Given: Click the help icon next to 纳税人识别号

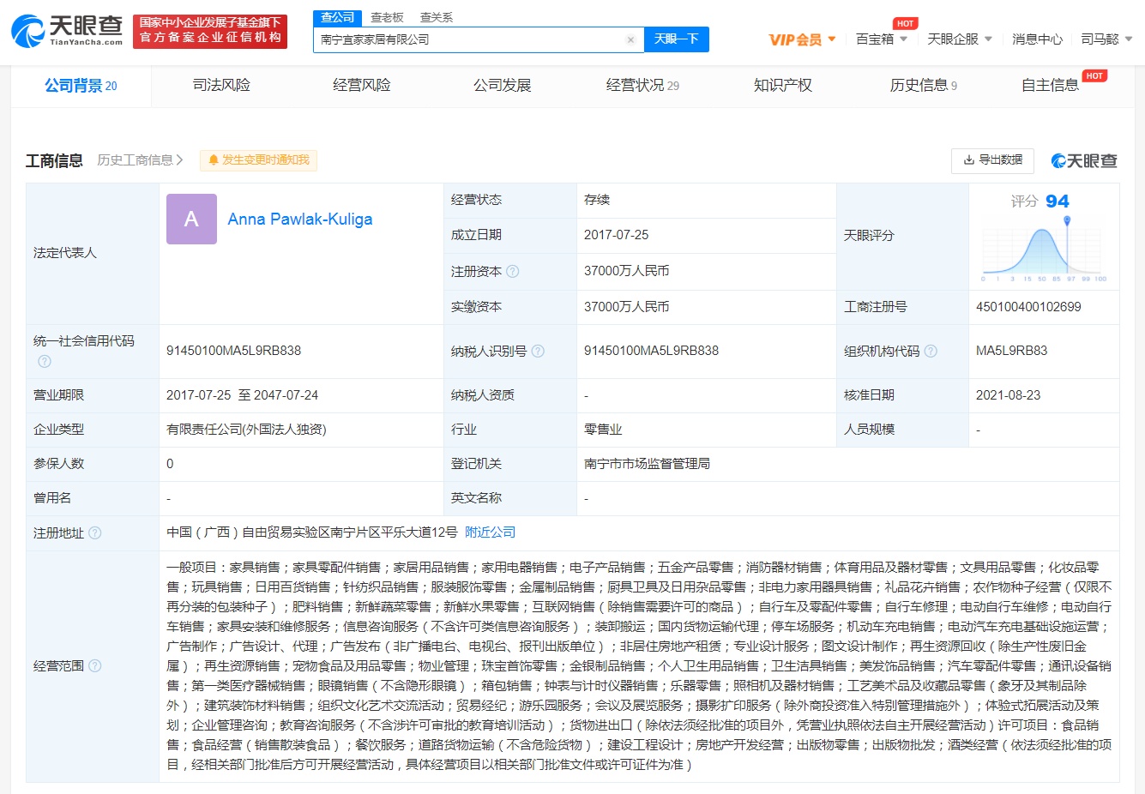Looking at the screenshot, I should point(538,351).
